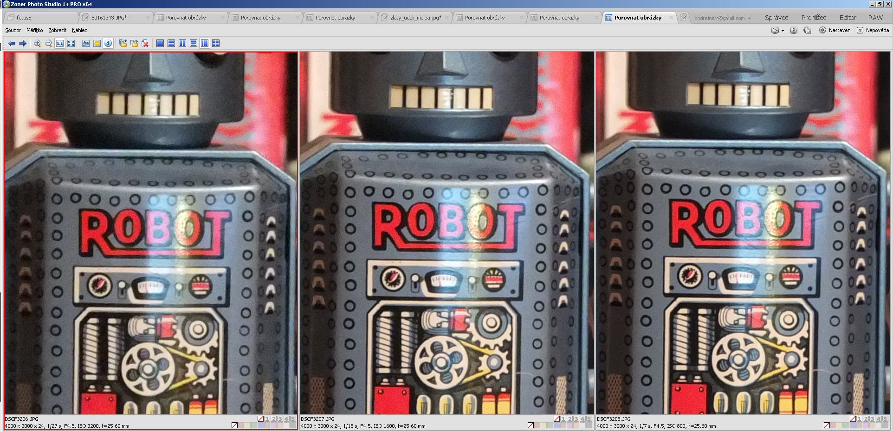The image size is (893, 432).
Task: Open the Nastavení settings button
Action: pyautogui.click(x=835, y=30)
